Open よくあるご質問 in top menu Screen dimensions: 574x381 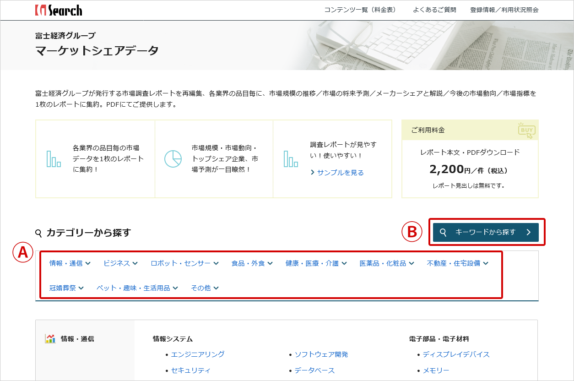pyautogui.click(x=434, y=10)
